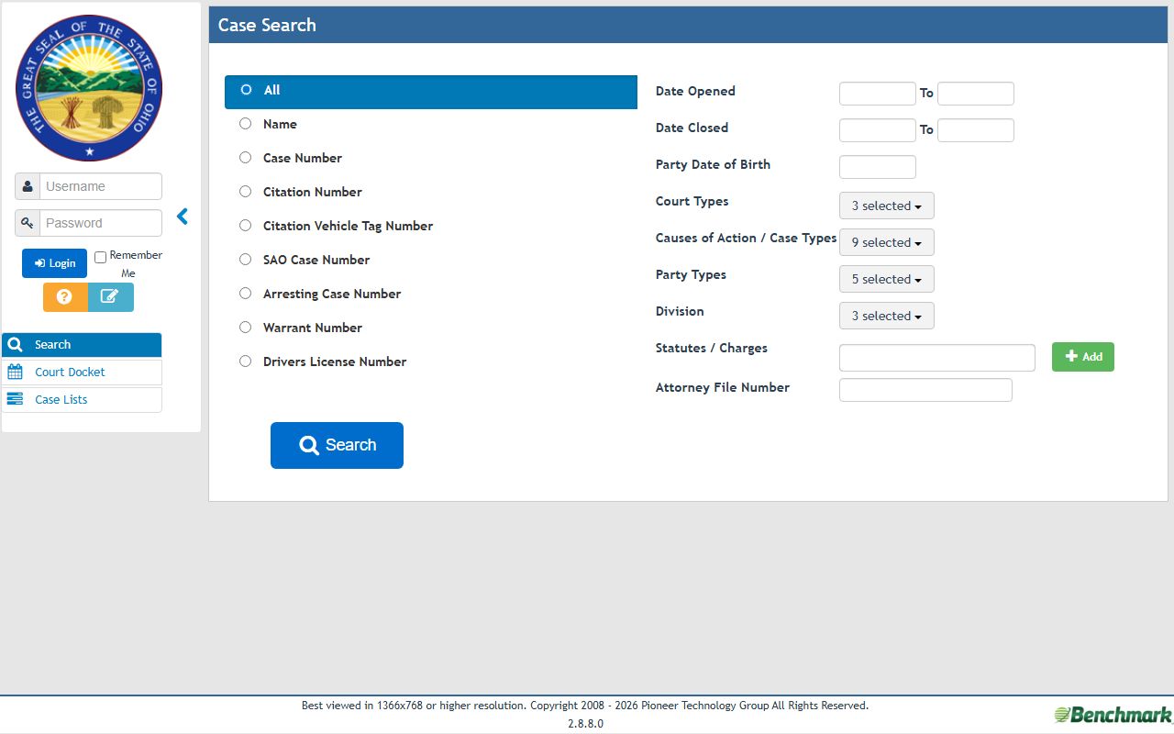The image size is (1174, 734).
Task: Collapse sidebar with blue chevron arrow
Action: pos(182,217)
